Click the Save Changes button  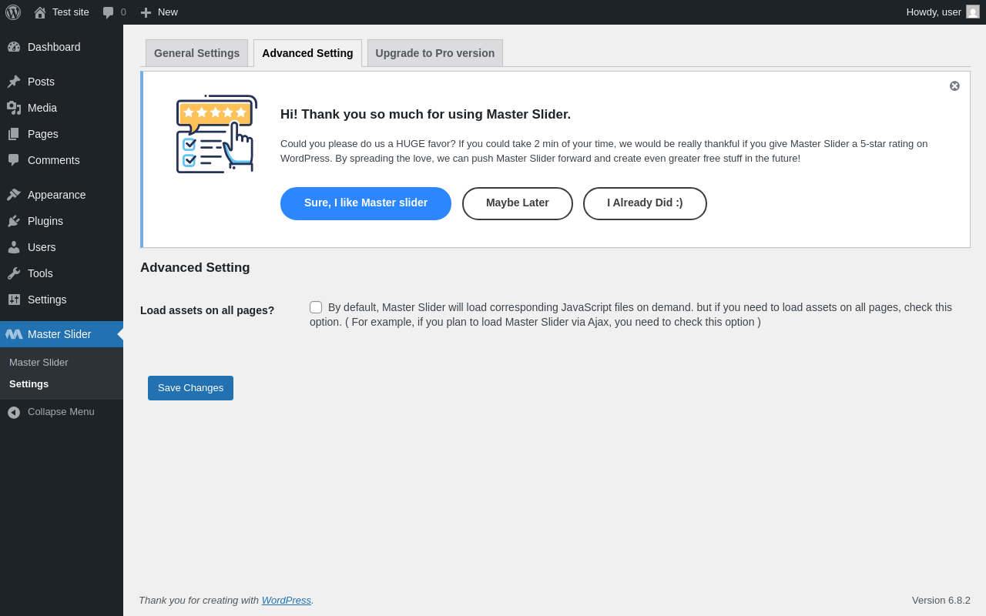click(x=190, y=388)
